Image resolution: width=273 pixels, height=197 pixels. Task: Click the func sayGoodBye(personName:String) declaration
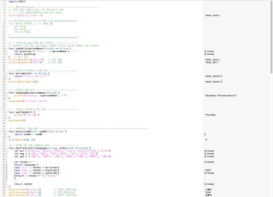tap(34, 93)
